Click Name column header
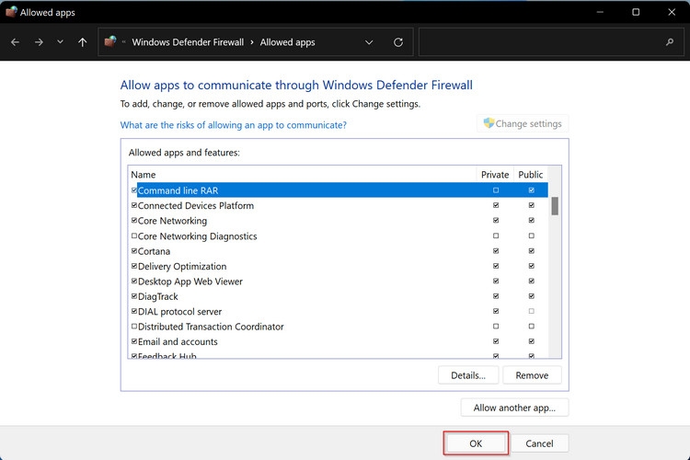This screenshot has height=460, width=690. (303, 174)
